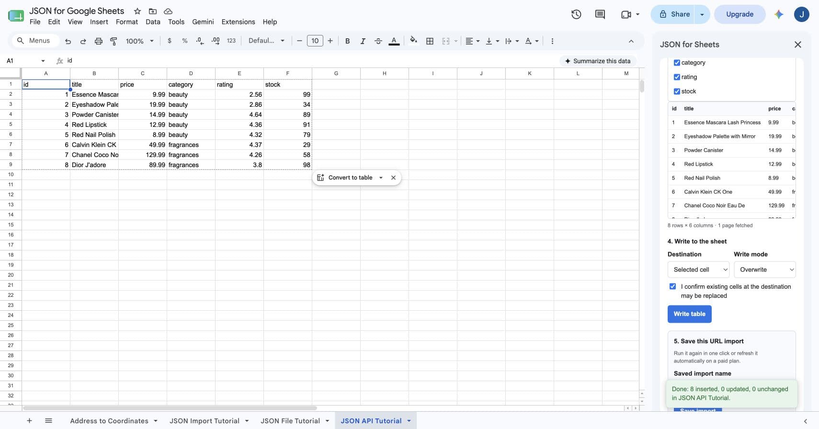Increase decimal places icon
This screenshot has width=819, height=429.
tap(216, 41)
